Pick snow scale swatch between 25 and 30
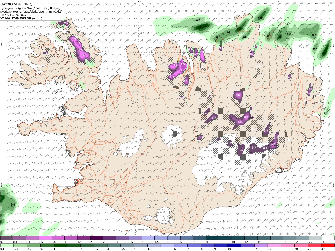 tap(315, 238)
